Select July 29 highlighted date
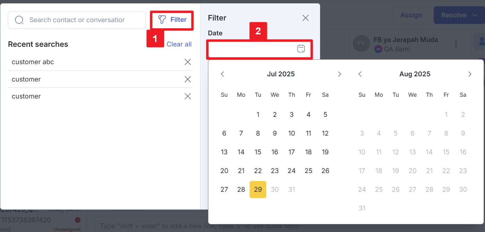 (258, 189)
